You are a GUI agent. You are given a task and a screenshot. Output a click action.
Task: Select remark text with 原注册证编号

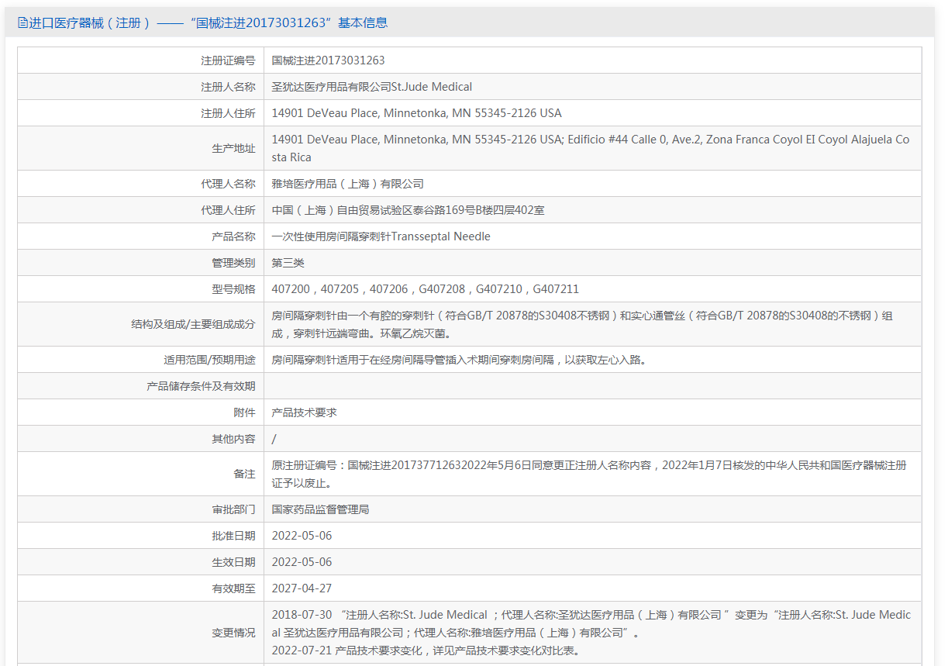coord(588,474)
